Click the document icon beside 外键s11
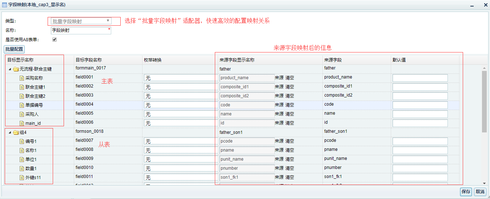Image resolution: width=490 pixels, height=199 pixels. tap(22, 178)
